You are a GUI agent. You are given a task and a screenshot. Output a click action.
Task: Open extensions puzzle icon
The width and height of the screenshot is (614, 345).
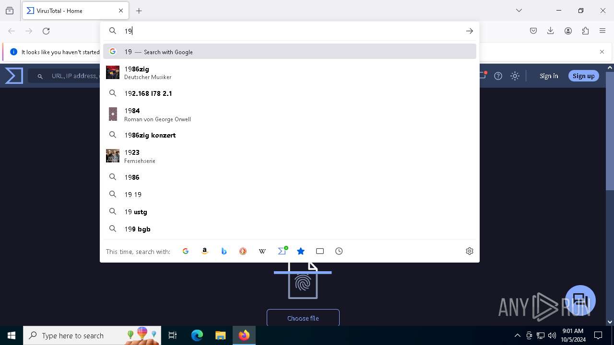pyautogui.click(x=585, y=31)
